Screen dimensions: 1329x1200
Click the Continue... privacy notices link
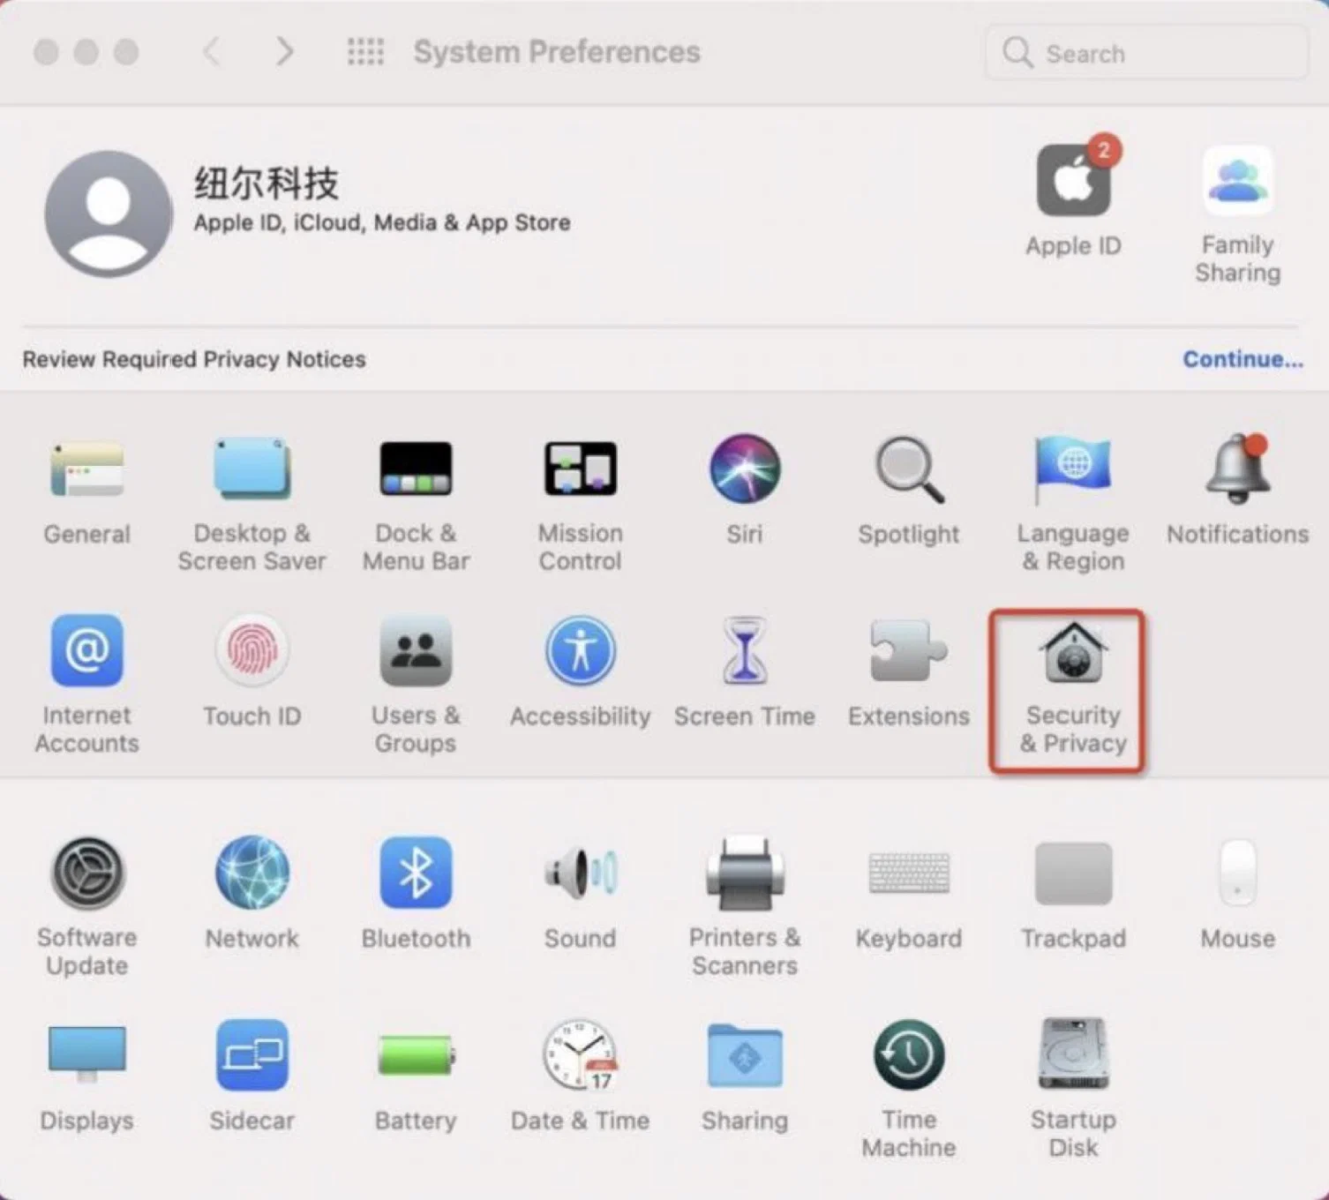click(x=1243, y=359)
